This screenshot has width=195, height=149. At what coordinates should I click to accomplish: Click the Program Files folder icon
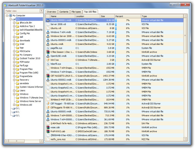[x=17, y=69]
